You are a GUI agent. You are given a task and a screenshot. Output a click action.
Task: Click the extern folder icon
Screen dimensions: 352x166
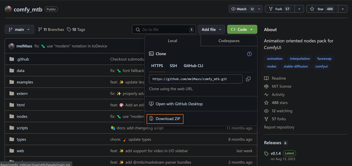[x=12, y=94]
